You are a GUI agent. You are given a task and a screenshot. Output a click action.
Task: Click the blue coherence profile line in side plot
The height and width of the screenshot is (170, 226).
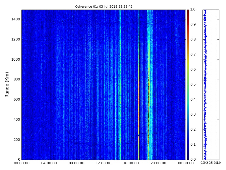[x=205, y=85]
